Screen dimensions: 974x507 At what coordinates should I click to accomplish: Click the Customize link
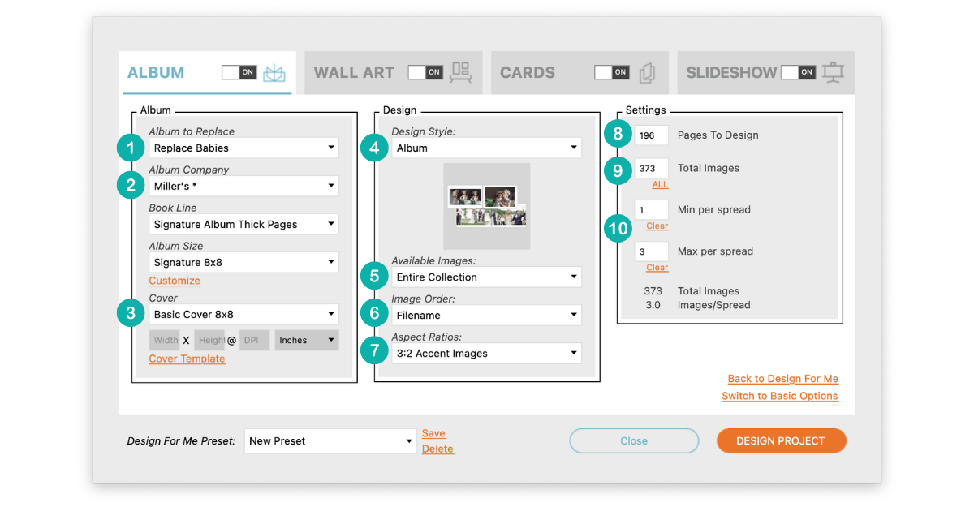click(x=175, y=281)
